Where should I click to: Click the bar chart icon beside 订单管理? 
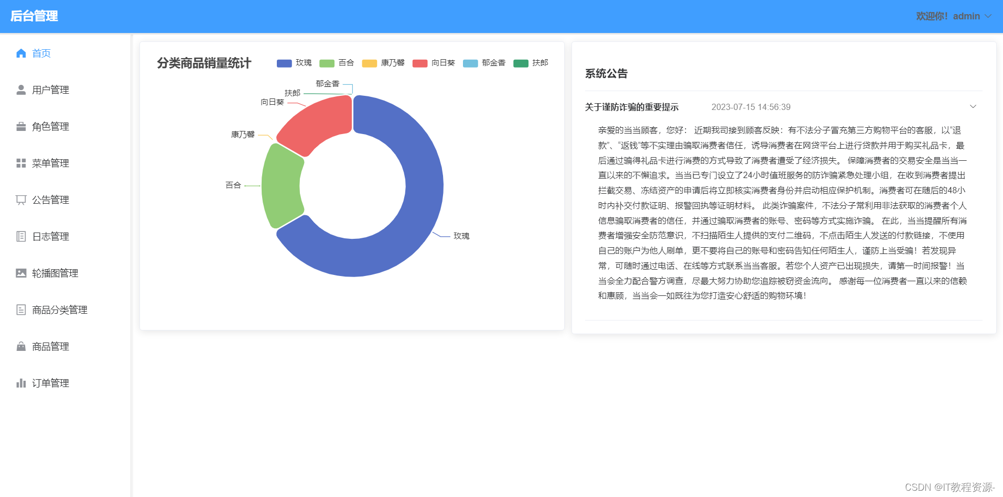point(21,383)
